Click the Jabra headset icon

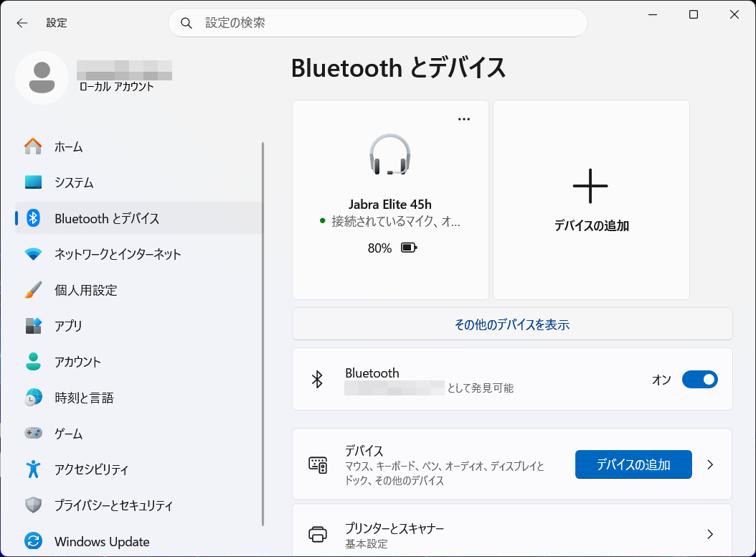[x=390, y=154]
